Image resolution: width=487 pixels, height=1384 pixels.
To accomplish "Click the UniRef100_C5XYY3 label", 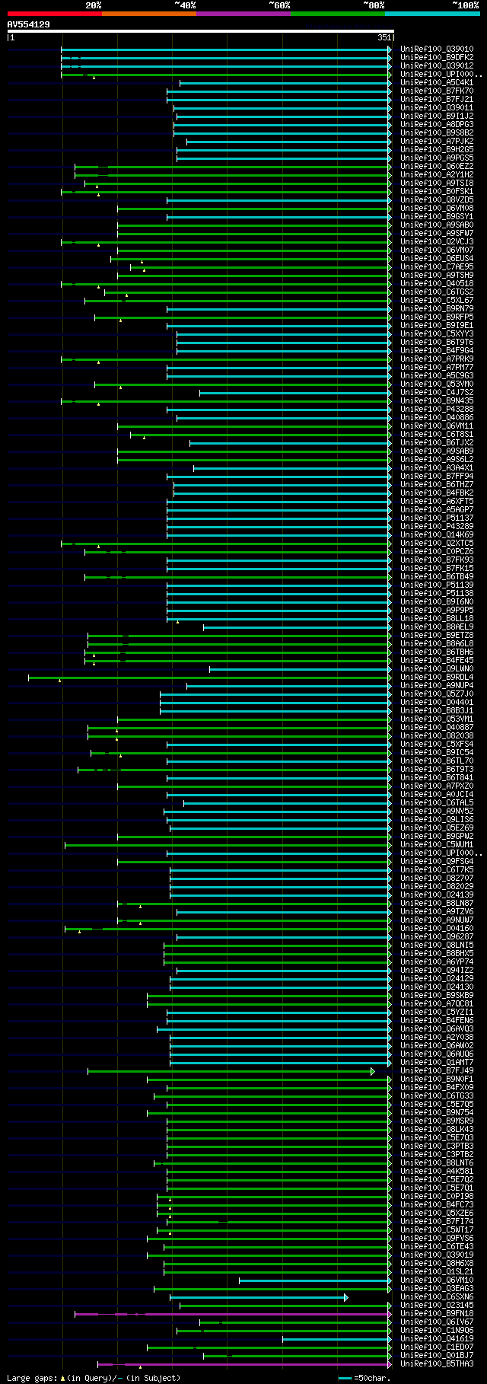I will click(x=437, y=334).
